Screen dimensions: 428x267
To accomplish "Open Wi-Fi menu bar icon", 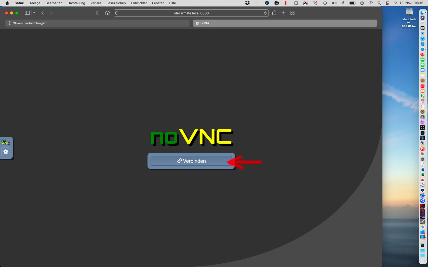I will tap(370, 3).
